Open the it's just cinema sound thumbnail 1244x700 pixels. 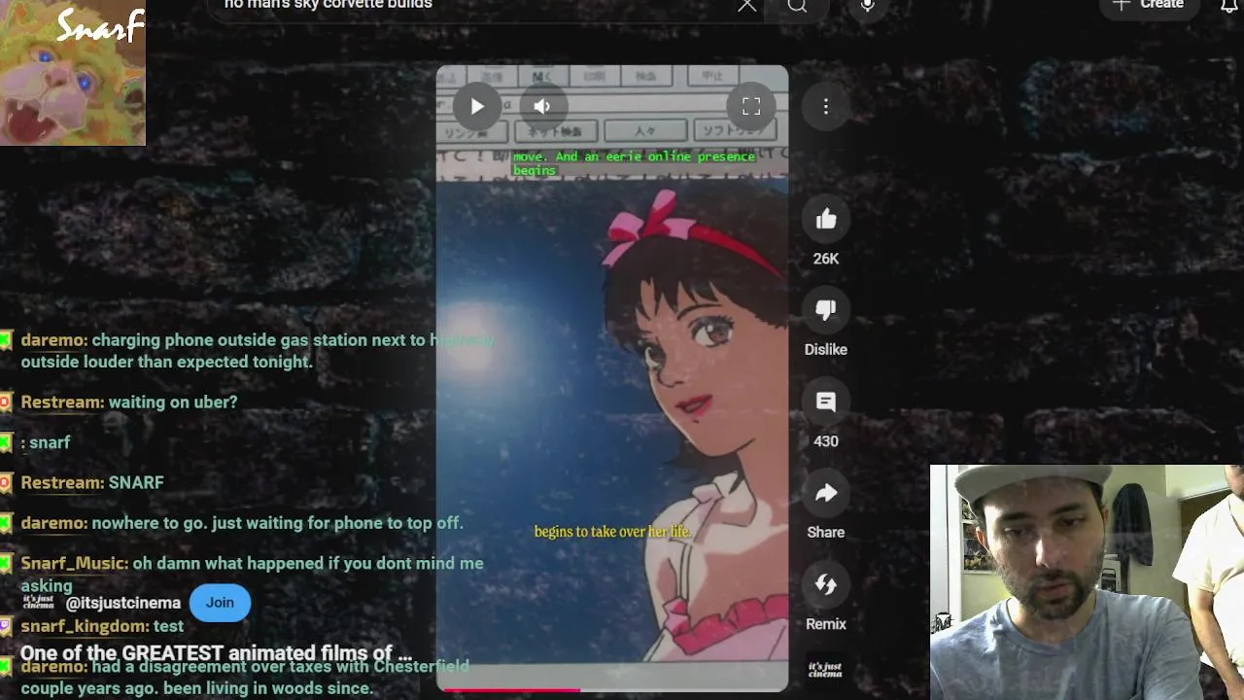pos(825,670)
